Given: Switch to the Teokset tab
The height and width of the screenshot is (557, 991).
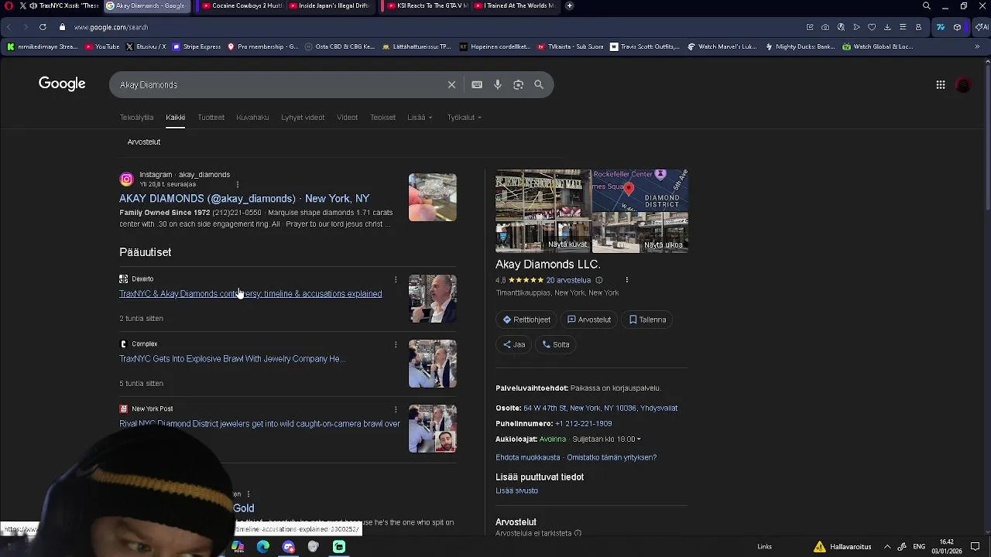Looking at the screenshot, I should coord(382,118).
